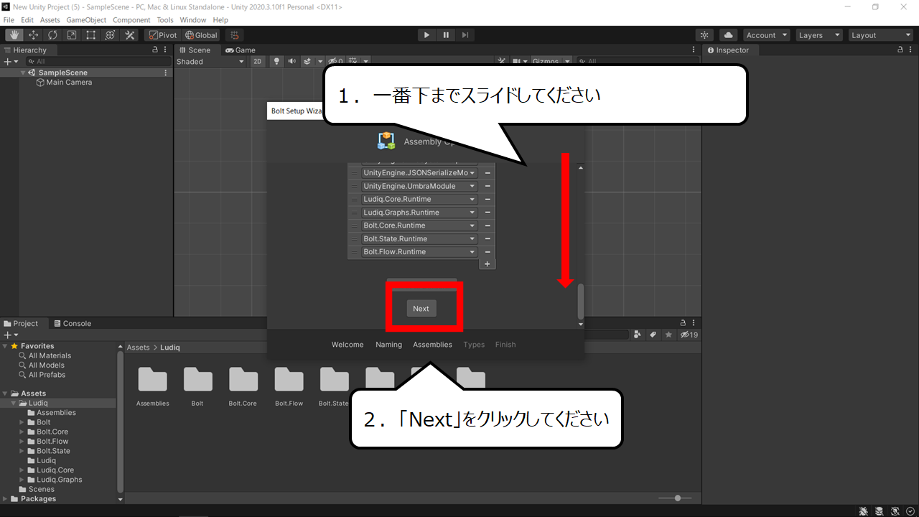Select the Scale tool
Image resolution: width=919 pixels, height=517 pixels.
click(72, 34)
